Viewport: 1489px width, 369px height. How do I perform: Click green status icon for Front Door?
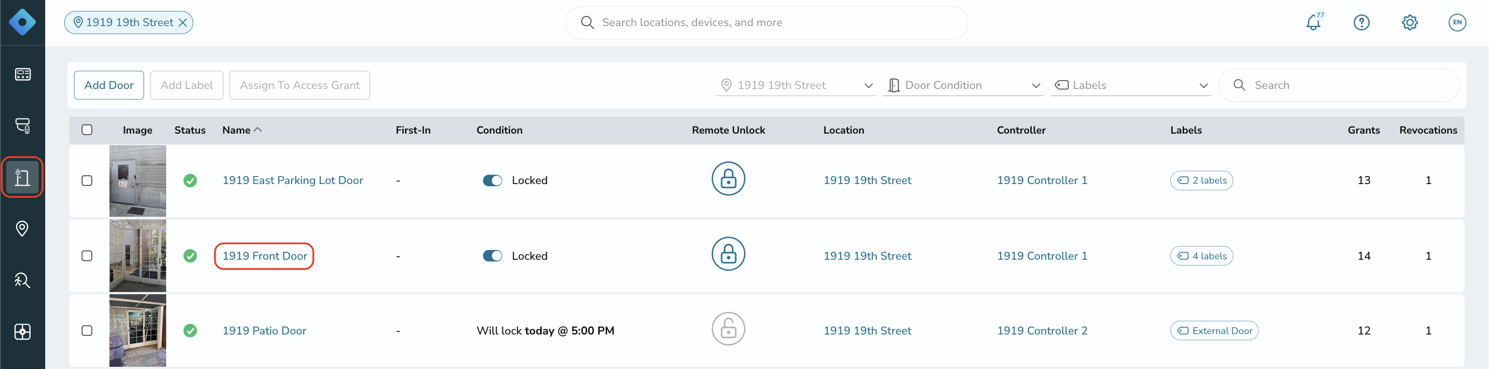190,256
